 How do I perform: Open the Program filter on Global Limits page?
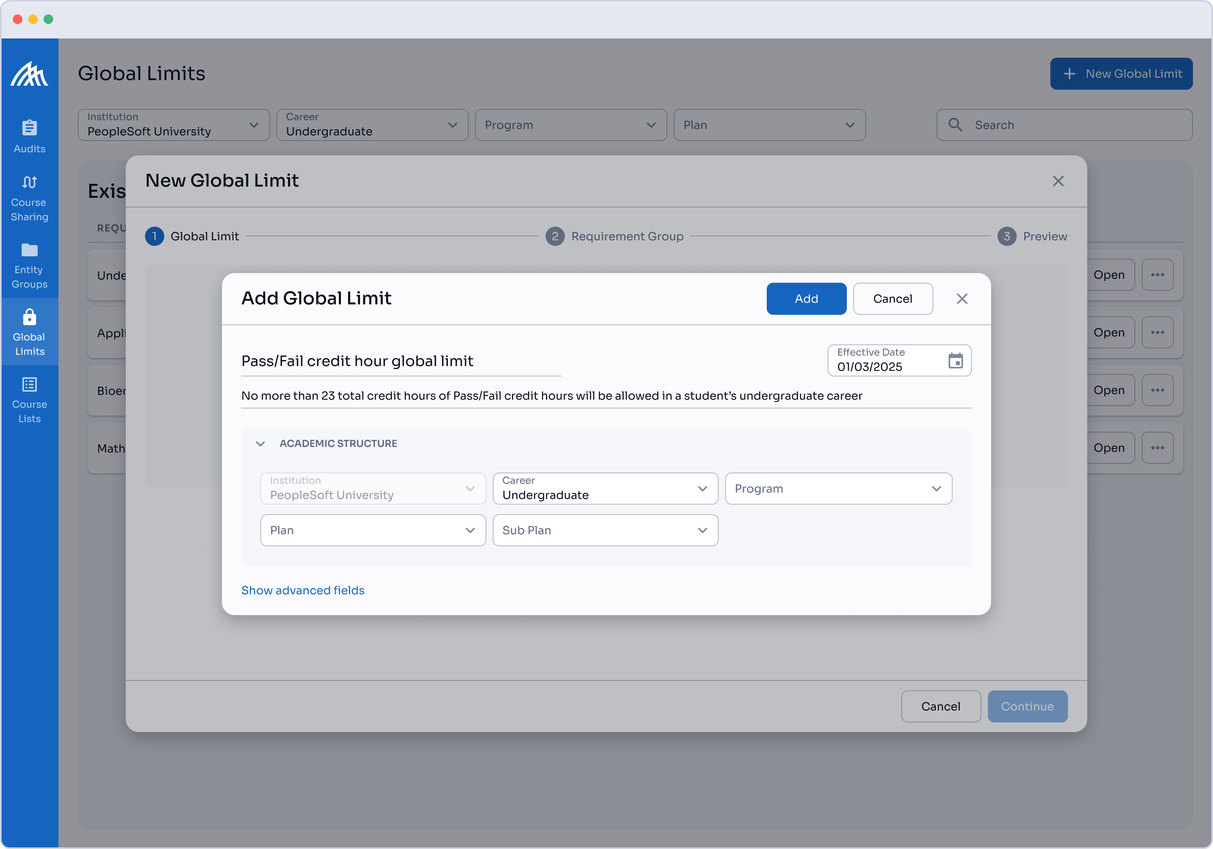click(x=571, y=125)
